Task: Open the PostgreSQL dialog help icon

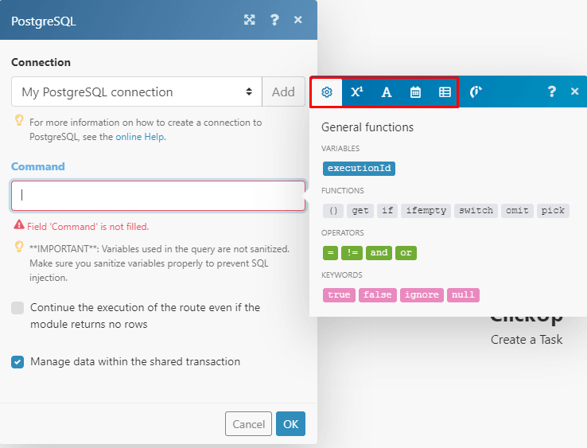Action: click(x=274, y=20)
